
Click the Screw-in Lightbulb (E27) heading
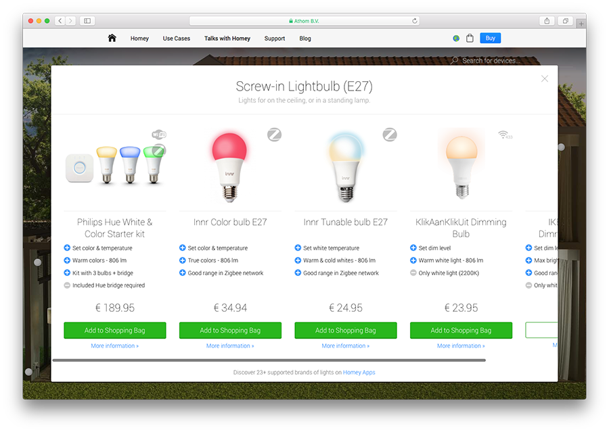coord(304,86)
